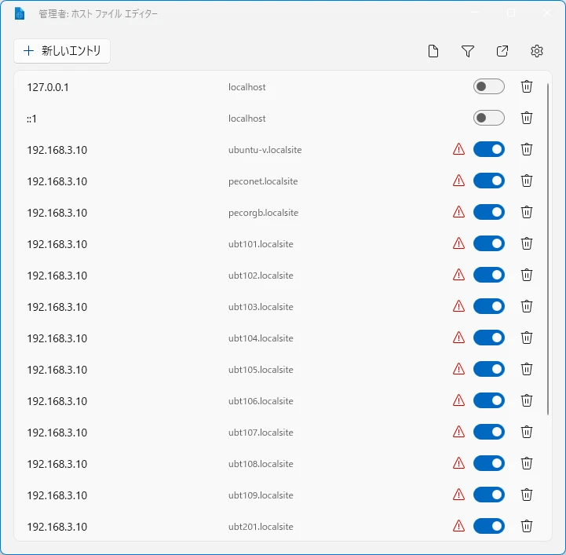Open additional lines file icon in toolbar
The width and height of the screenshot is (566, 555).
(433, 51)
